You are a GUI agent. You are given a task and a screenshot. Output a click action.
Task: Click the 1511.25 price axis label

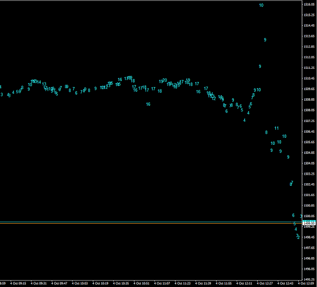pos(309,68)
